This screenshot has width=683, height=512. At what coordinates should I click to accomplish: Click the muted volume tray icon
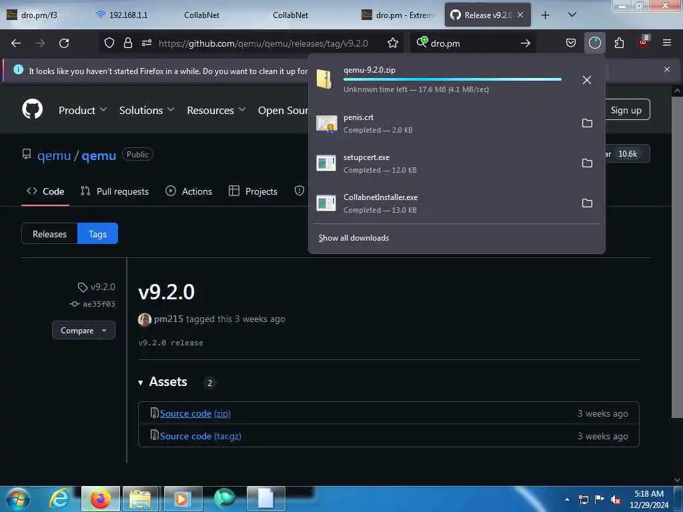point(616,500)
